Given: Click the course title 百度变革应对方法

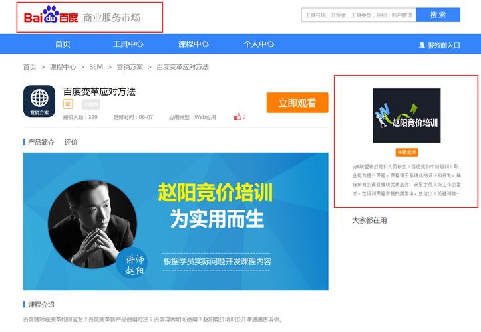Looking at the screenshot, I should pos(99,91).
